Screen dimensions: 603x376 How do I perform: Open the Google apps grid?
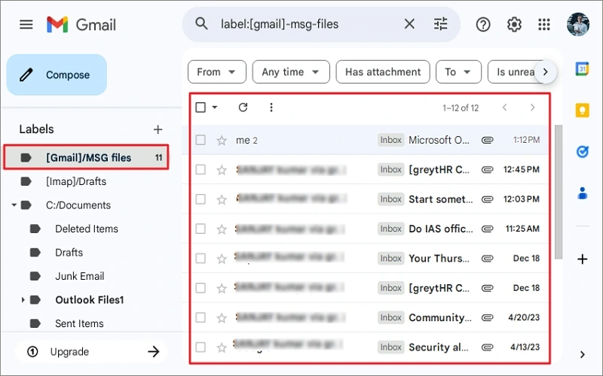(x=543, y=25)
